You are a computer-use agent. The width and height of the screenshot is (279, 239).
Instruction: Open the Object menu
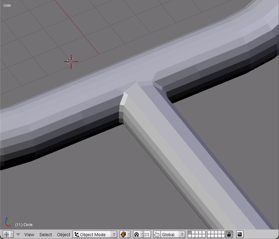[x=63, y=234]
